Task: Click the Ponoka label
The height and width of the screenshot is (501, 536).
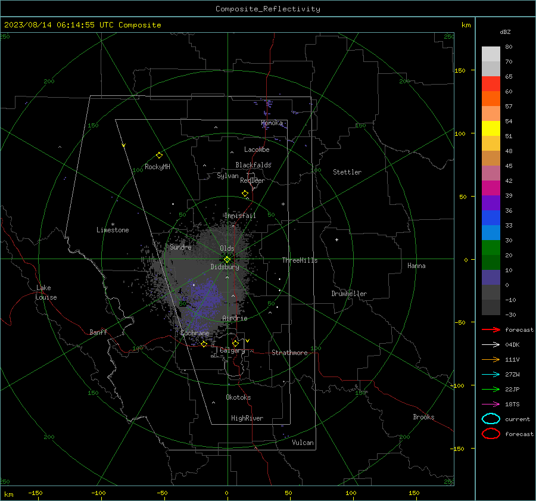Action: tap(272, 123)
